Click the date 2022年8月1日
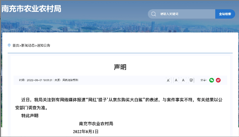This screenshot has width=239, height=137. click(x=86, y=132)
